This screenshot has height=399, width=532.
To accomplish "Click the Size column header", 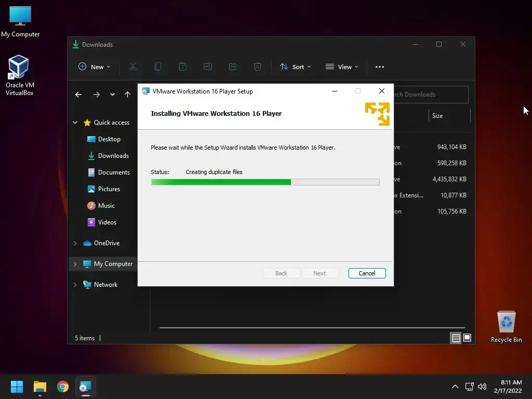I will coord(449,116).
